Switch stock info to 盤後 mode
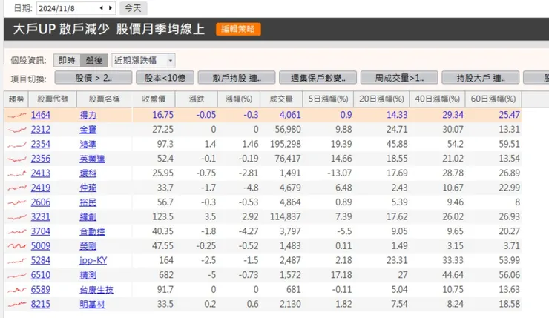The width and height of the screenshot is (549, 318). (x=93, y=61)
